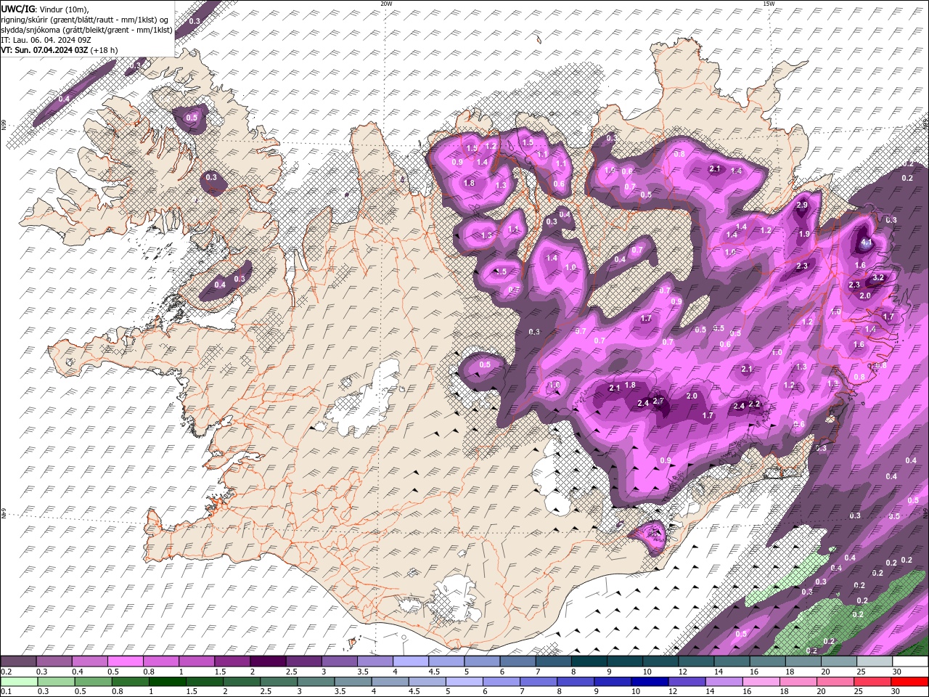
Task: Pick the magenta snow swatch labeled 1.5
Action: (232, 661)
